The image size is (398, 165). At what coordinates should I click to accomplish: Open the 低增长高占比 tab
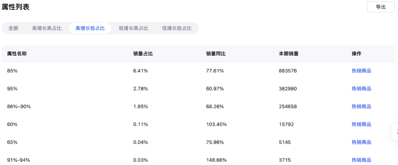click(x=133, y=28)
